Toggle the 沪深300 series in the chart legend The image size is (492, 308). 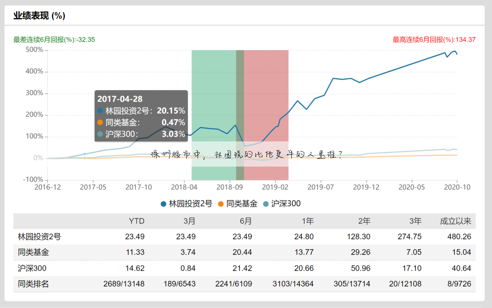tap(282, 204)
